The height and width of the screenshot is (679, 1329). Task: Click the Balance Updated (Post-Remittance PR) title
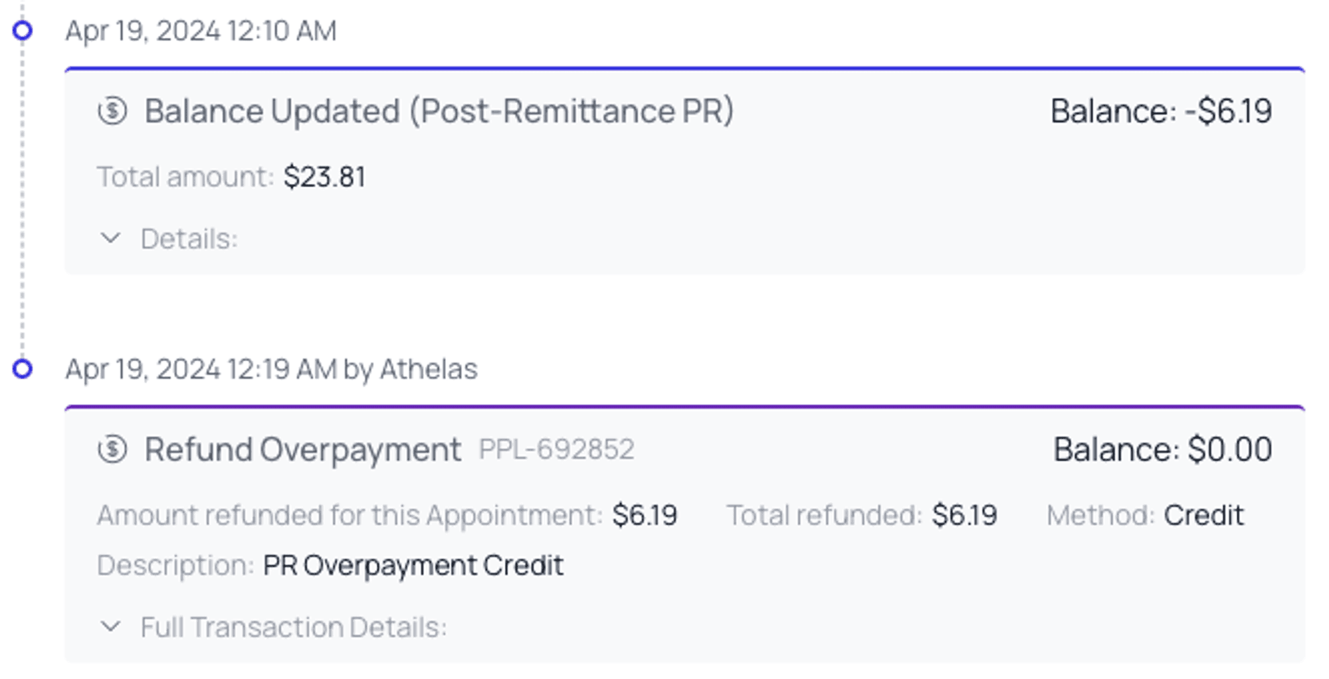(x=439, y=111)
